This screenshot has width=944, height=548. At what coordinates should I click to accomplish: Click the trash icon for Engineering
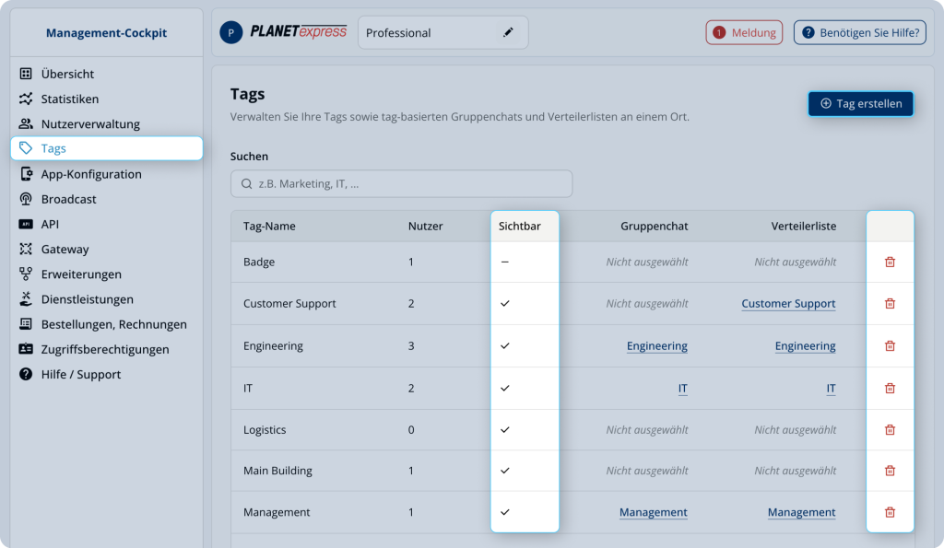coord(890,346)
